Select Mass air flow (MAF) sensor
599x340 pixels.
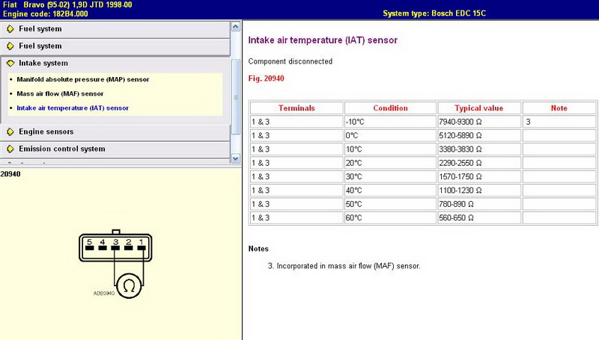pos(60,93)
